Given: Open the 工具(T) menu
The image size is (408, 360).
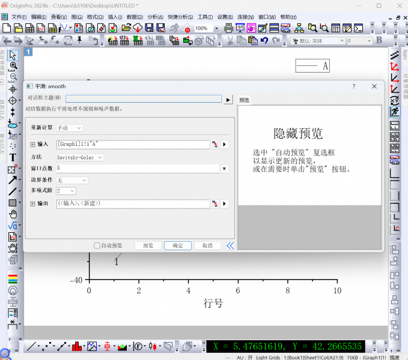Looking at the screenshot, I should tap(205, 17).
